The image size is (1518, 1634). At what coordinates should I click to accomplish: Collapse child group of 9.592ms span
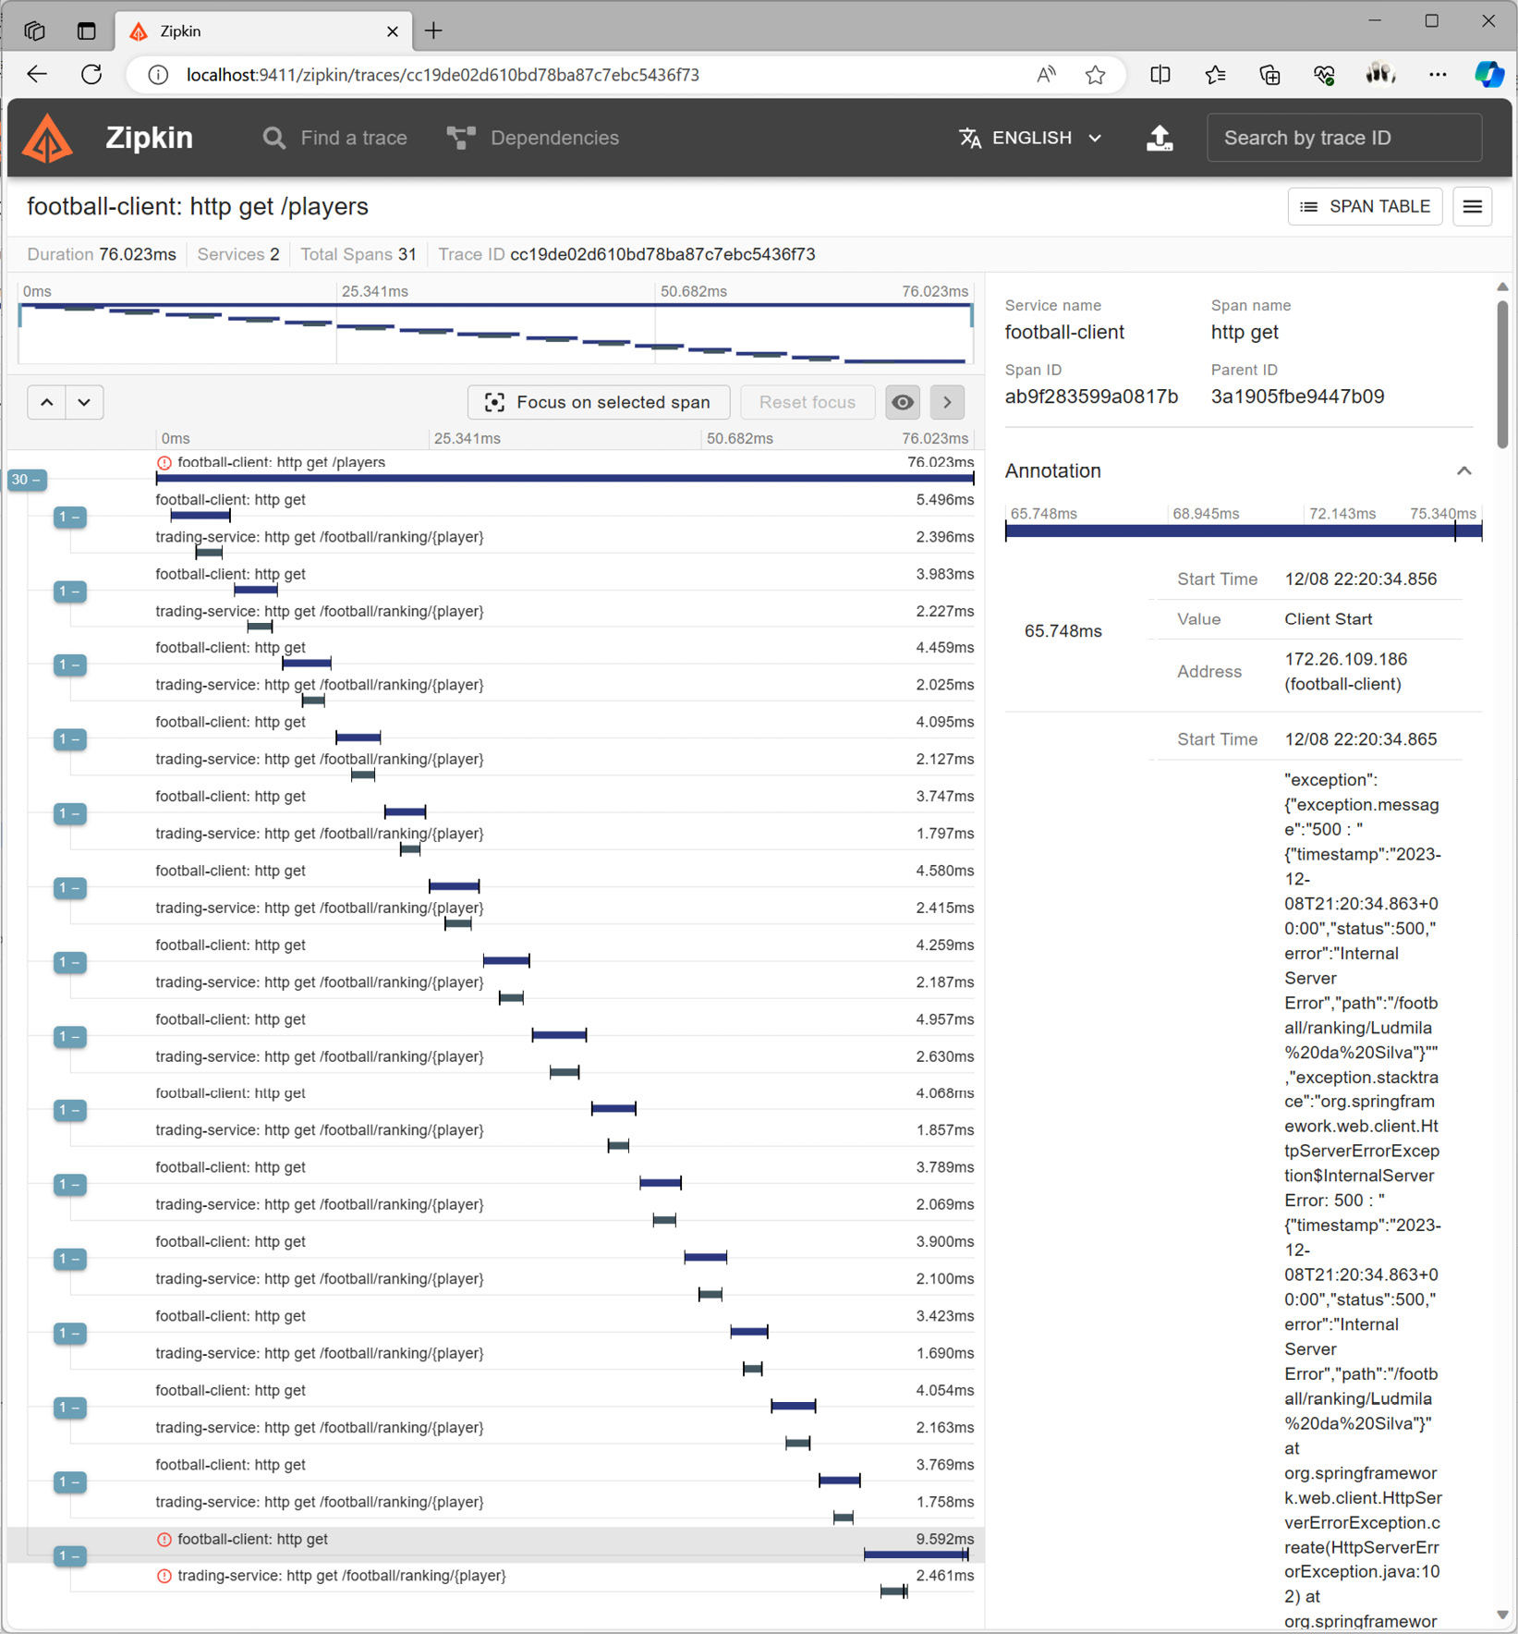[70, 1556]
